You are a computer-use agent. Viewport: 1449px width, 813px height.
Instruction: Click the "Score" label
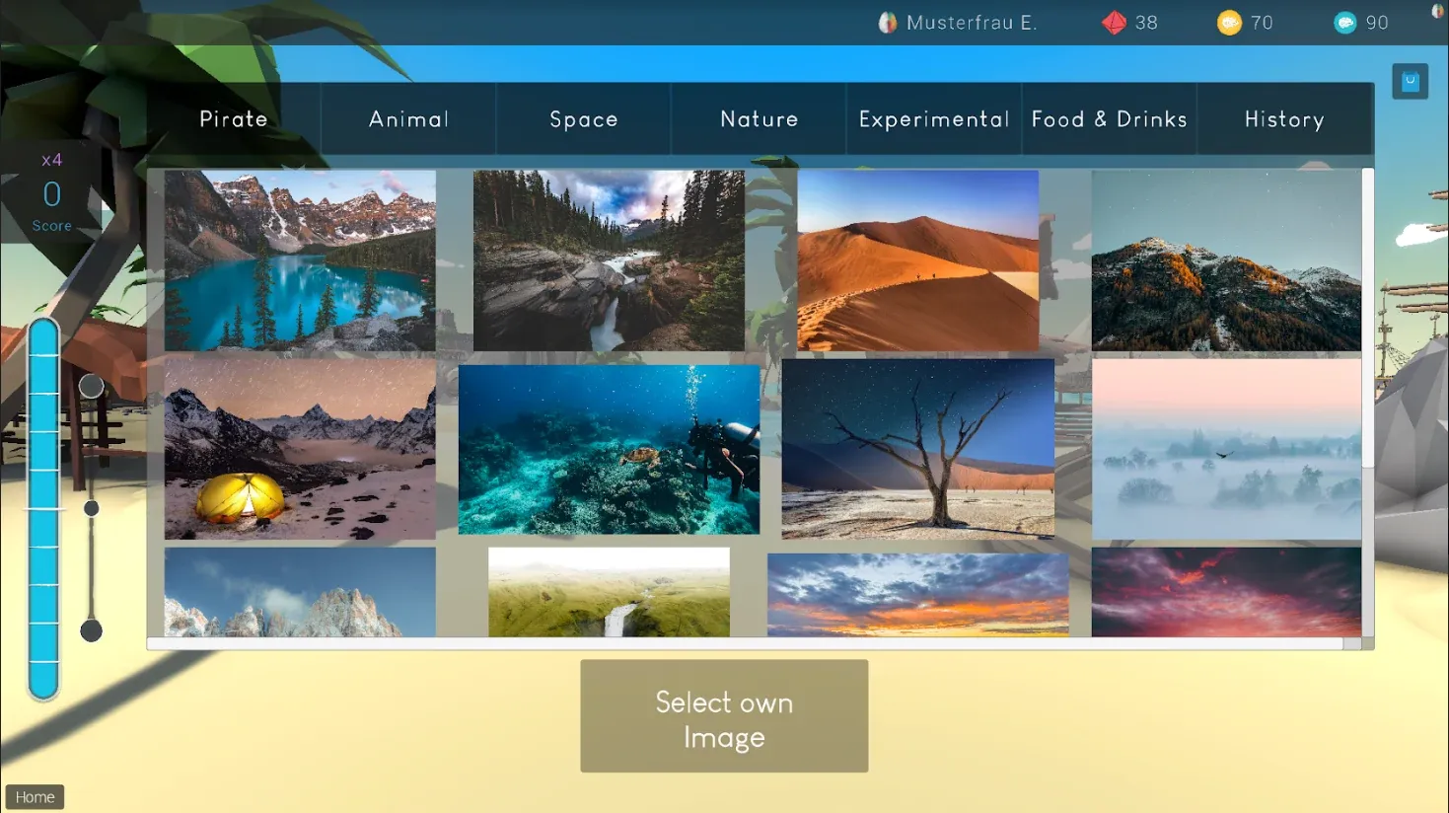pos(52,226)
